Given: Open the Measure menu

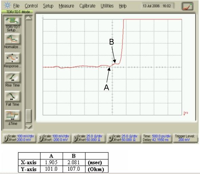Looking at the screenshot, I should 66,6.
